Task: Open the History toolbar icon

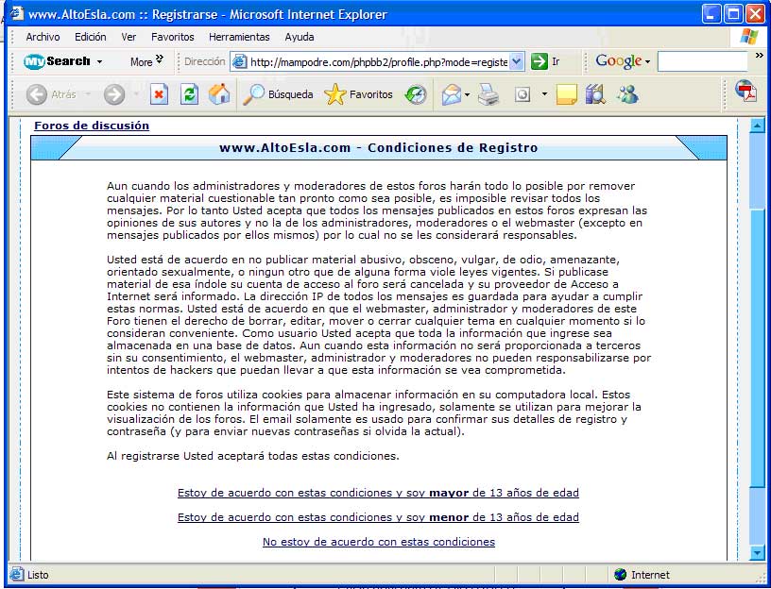Action: pyautogui.click(x=416, y=94)
